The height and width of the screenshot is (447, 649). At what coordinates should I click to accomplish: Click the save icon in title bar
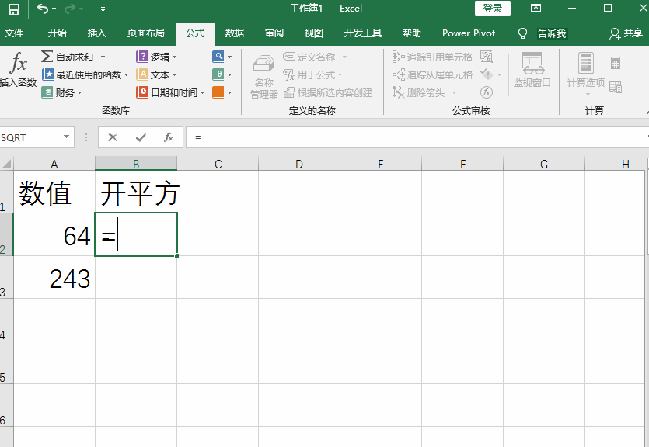tap(14, 9)
